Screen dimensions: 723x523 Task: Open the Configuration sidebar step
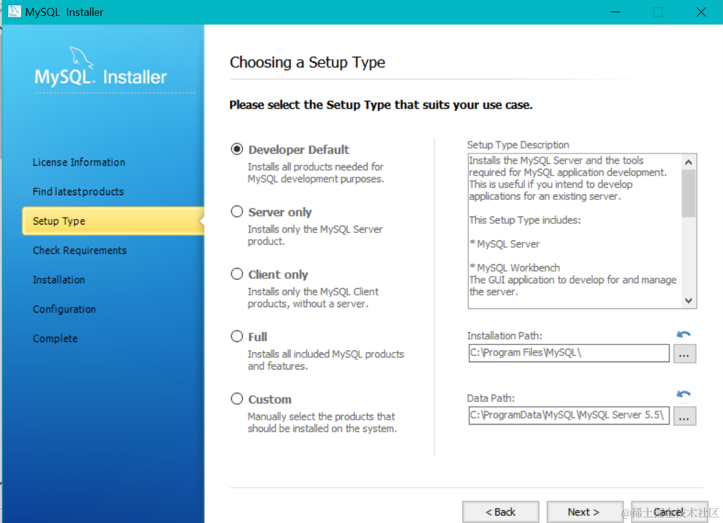[64, 309]
